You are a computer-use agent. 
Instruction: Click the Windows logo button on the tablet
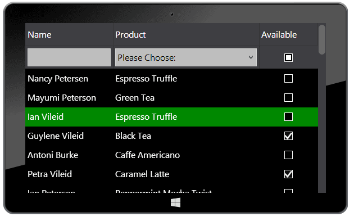pos(176,202)
